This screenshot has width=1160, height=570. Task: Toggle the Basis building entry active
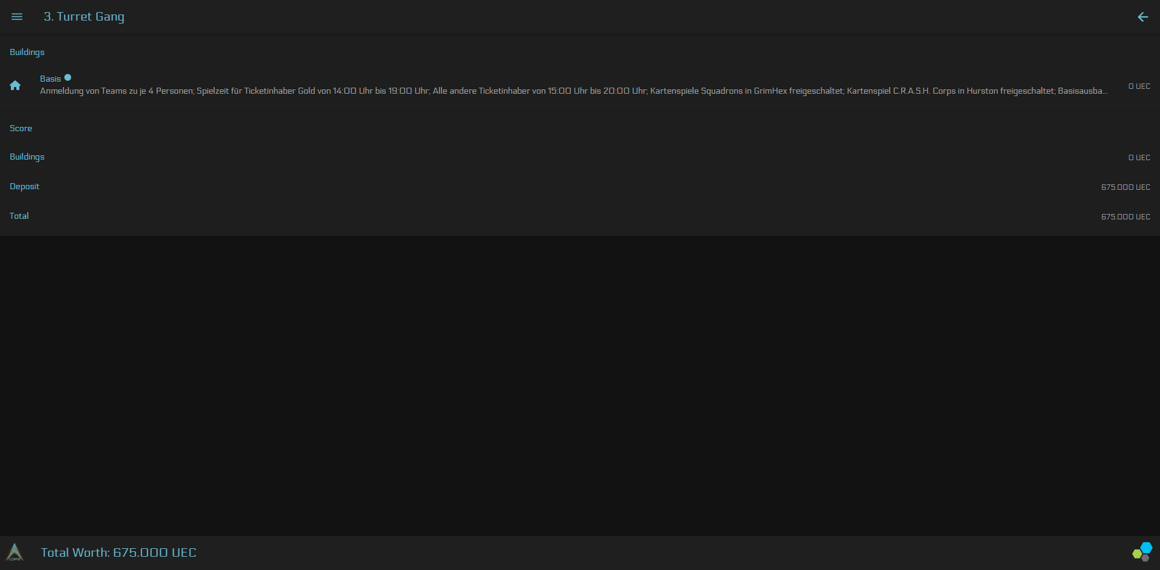click(51, 79)
